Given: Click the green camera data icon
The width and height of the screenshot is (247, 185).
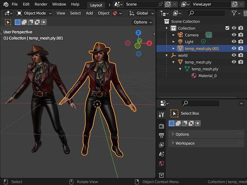Looking at the screenshot, I should click(x=208, y=35).
